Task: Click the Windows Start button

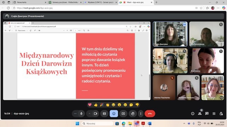Action: (x=77, y=123)
